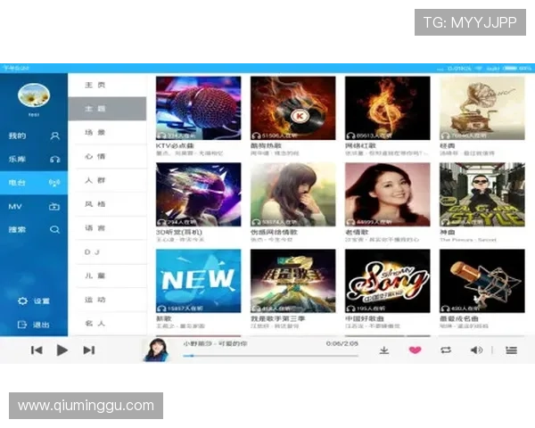Screen dimensions: 535x428
Task: Open the playlist queue icon
Action: click(x=511, y=350)
